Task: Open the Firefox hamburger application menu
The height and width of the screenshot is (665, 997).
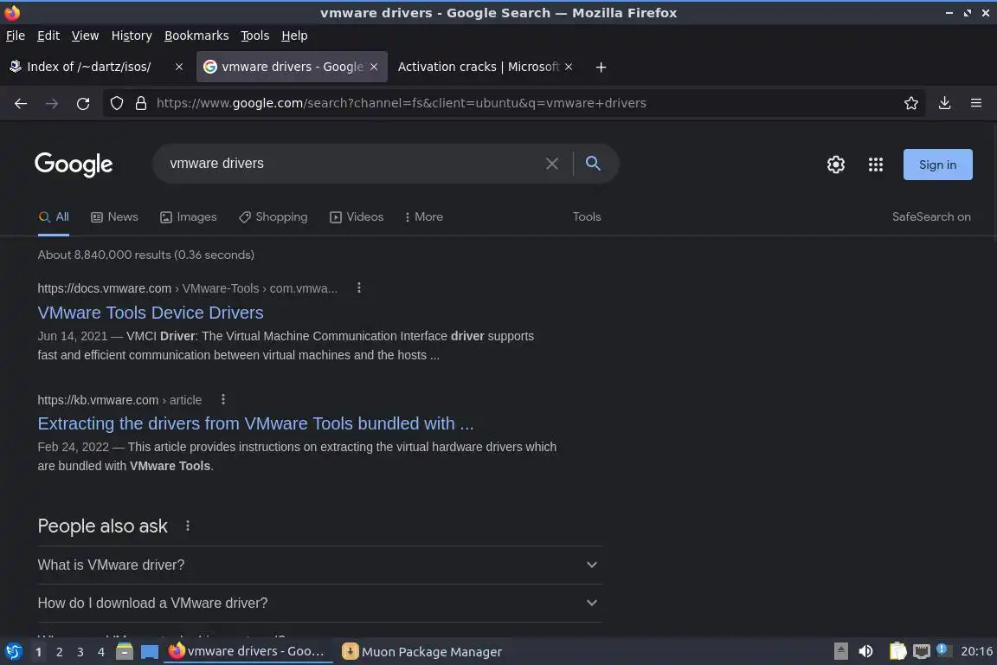Action: coord(976,103)
